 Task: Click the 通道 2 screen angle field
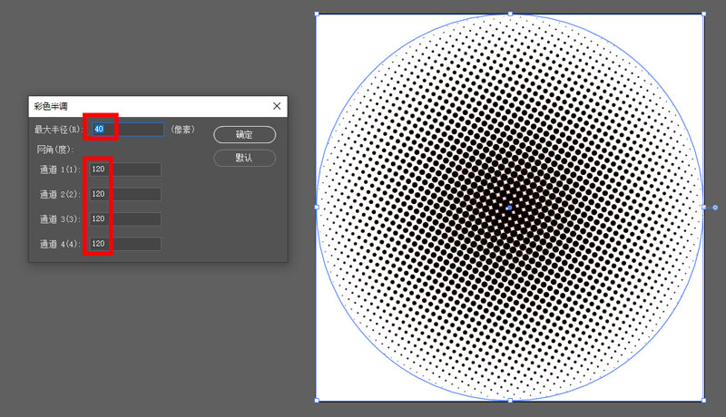(125, 194)
